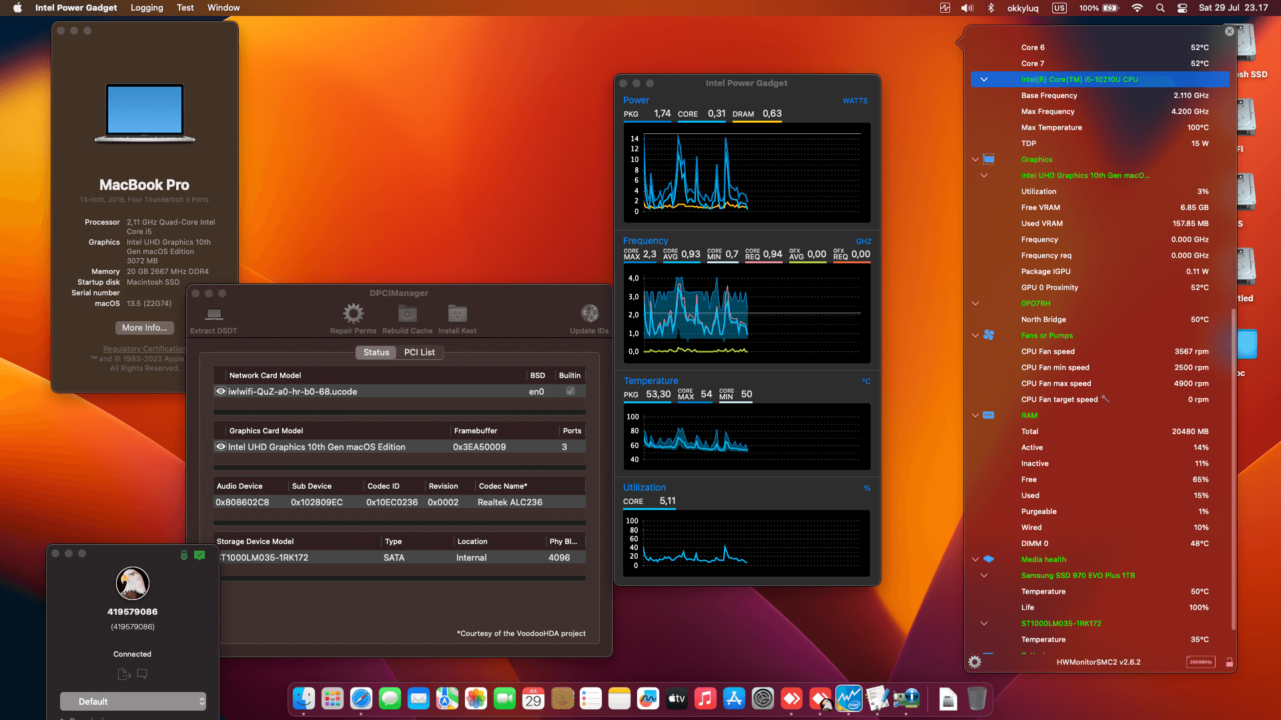Click the lock icon in HWMonitorSMC2 footer

tap(1229, 662)
